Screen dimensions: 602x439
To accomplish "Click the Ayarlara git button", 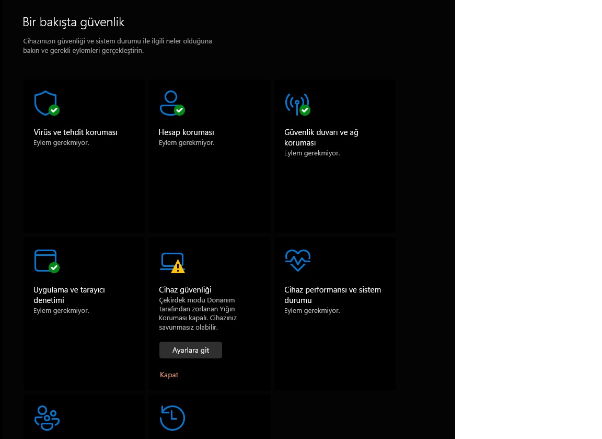I will 190,350.
